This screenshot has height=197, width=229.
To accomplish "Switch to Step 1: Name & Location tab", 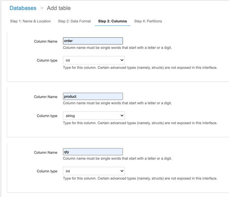I will pyautogui.click(x=30, y=21).
